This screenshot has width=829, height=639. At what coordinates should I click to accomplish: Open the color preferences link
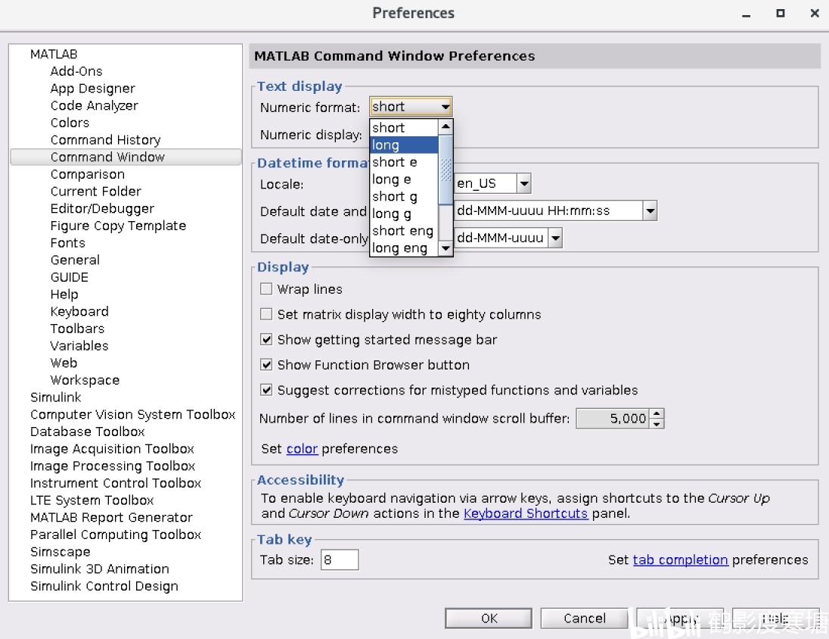pyautogui.click(x=302, y=449)
